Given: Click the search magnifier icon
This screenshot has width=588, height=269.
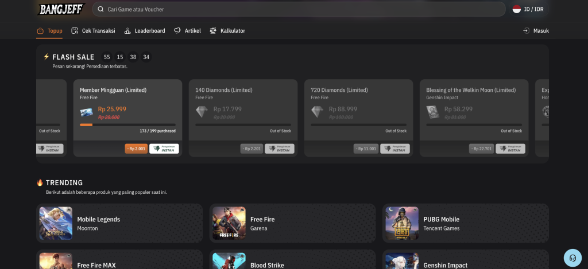Looking at the screenshot, I should pos(100,9).
